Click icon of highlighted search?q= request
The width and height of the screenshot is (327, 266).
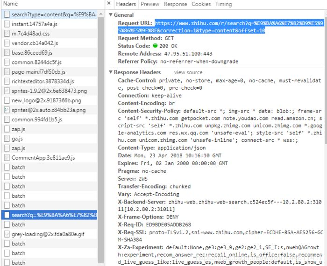point(7,215)
